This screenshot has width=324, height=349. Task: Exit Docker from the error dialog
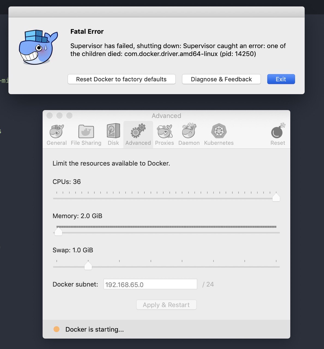(x=281, y=79)
